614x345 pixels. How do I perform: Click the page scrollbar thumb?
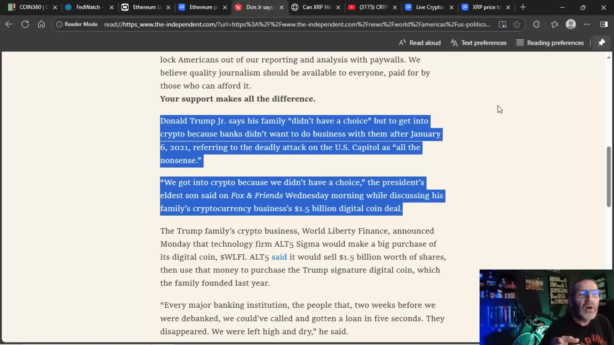(609, 177)
